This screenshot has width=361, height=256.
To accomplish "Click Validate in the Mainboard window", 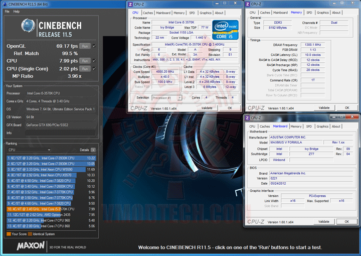I will (x=324, y=222).
